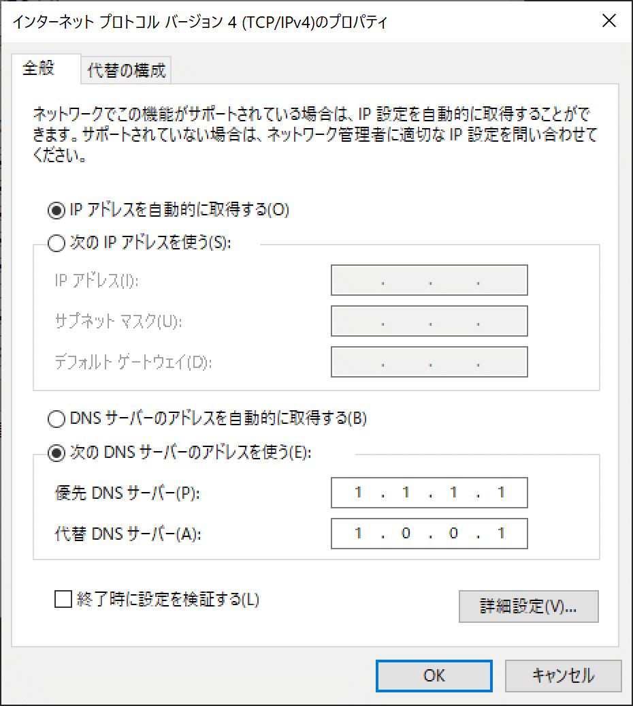This screenshot has height=706, width=633.
Task: Click the 優先 DNS サーバー field showing 1.1.1.1
Action: coord(429,493)
